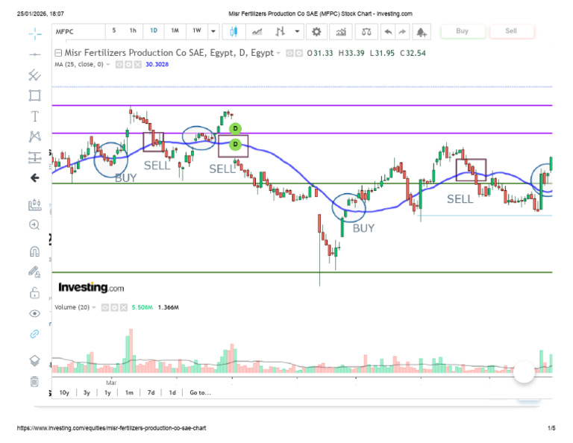Image resolution: width=573 pixels, height=443 pixels.
Task: Open settings icon of MA indicator
Action: click(128, 65)
